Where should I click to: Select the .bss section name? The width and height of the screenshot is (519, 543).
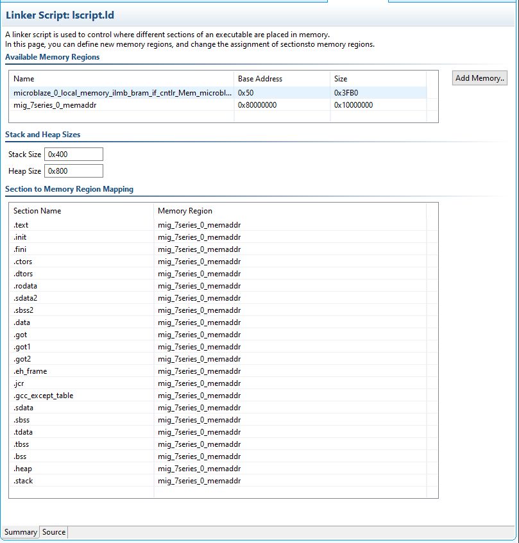[x=20, y=456]
